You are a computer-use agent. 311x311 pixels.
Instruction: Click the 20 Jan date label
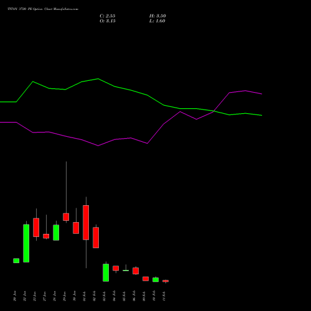(15, 296)
